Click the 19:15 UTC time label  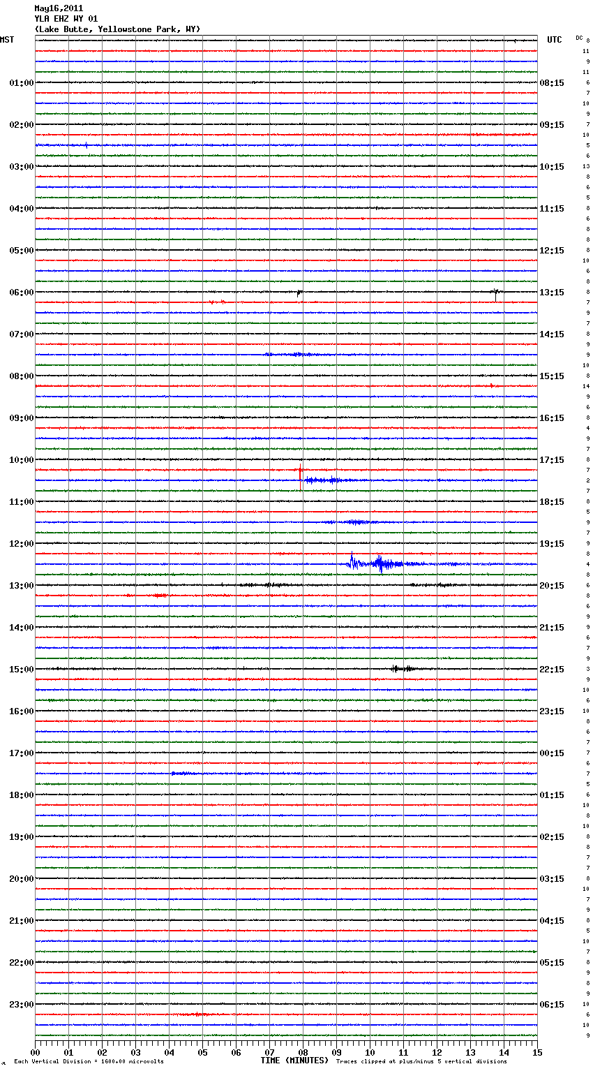click(x=552, y=544)
